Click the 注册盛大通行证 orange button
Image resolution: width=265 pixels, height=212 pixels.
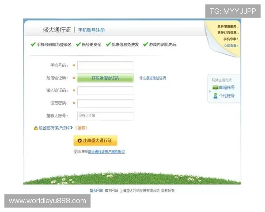click(95, 140)
